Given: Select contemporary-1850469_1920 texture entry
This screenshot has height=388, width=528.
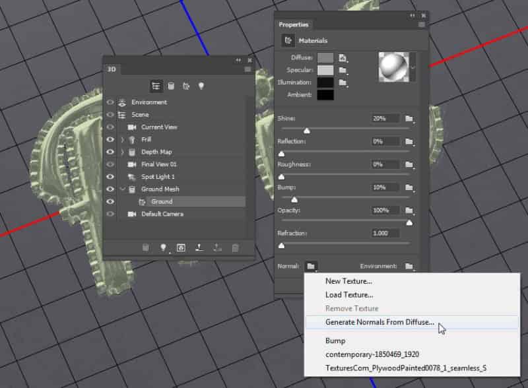Looking at the screenshot, I should [x=372, y=354].
